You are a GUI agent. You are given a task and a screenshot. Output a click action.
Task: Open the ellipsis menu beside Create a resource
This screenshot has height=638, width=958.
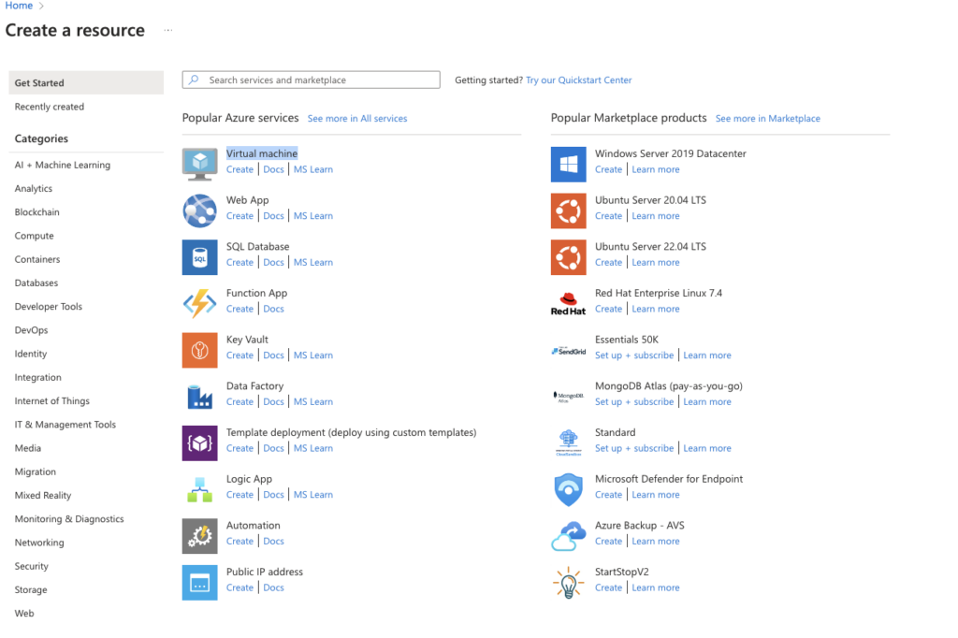point(168,30)
